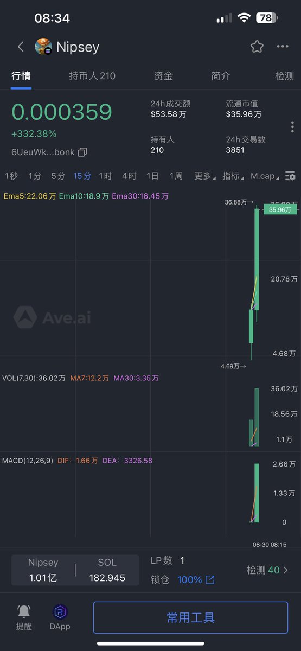Open the three-dot more options menu

point(283,47)
